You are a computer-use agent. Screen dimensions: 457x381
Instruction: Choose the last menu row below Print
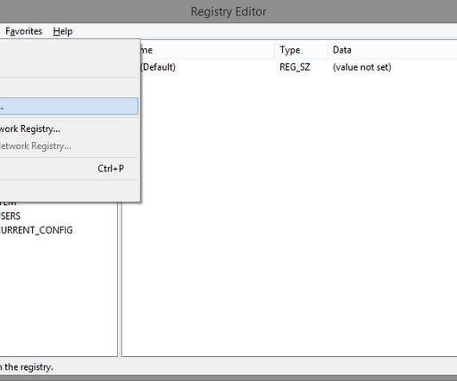(x=69, y=190)
